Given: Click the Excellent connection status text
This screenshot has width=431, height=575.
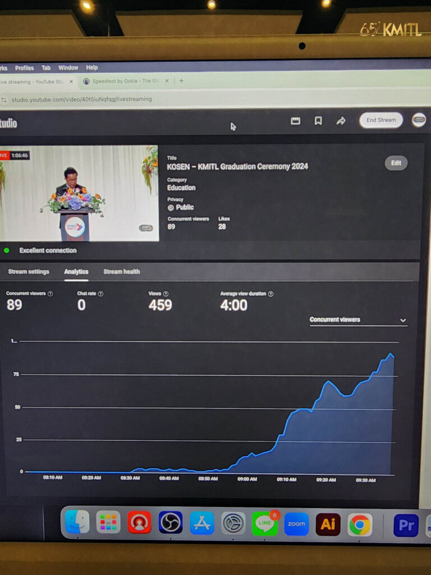Looking at the screenshot, I should coord(48,250).
